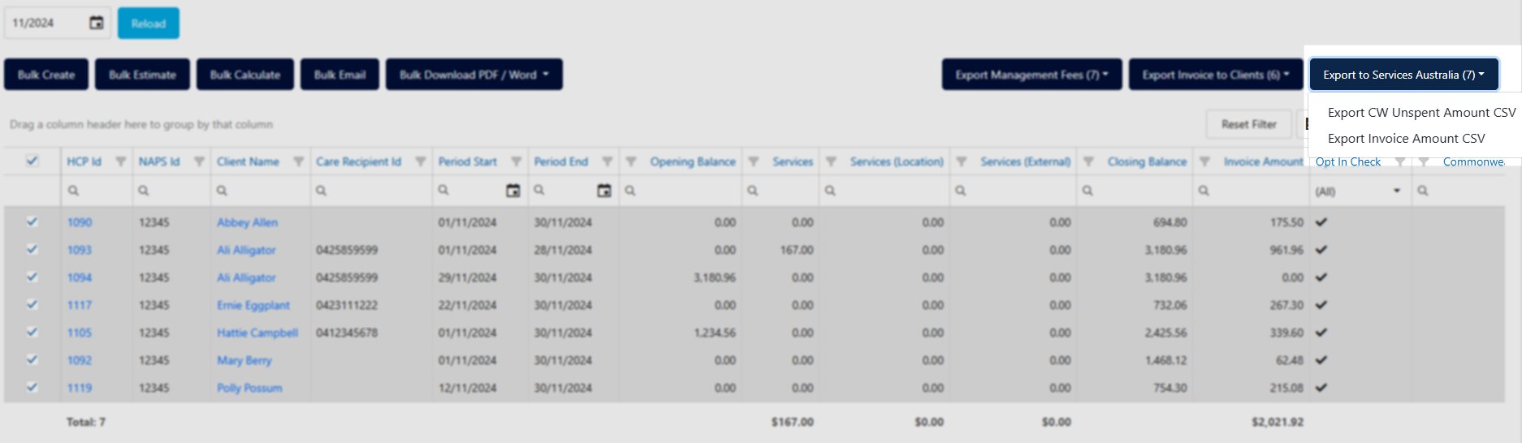Toggle the select-all header checkbox
The width and height of the screenshot is (1522, 443).
pos(32,161)
